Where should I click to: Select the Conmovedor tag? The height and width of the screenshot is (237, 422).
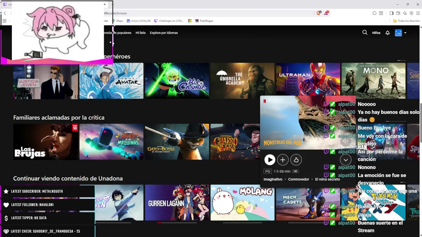pyautogui.click(x=299, y=179)
